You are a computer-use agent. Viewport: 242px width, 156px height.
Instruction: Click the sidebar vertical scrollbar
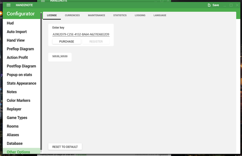click(x=41, y=82)
